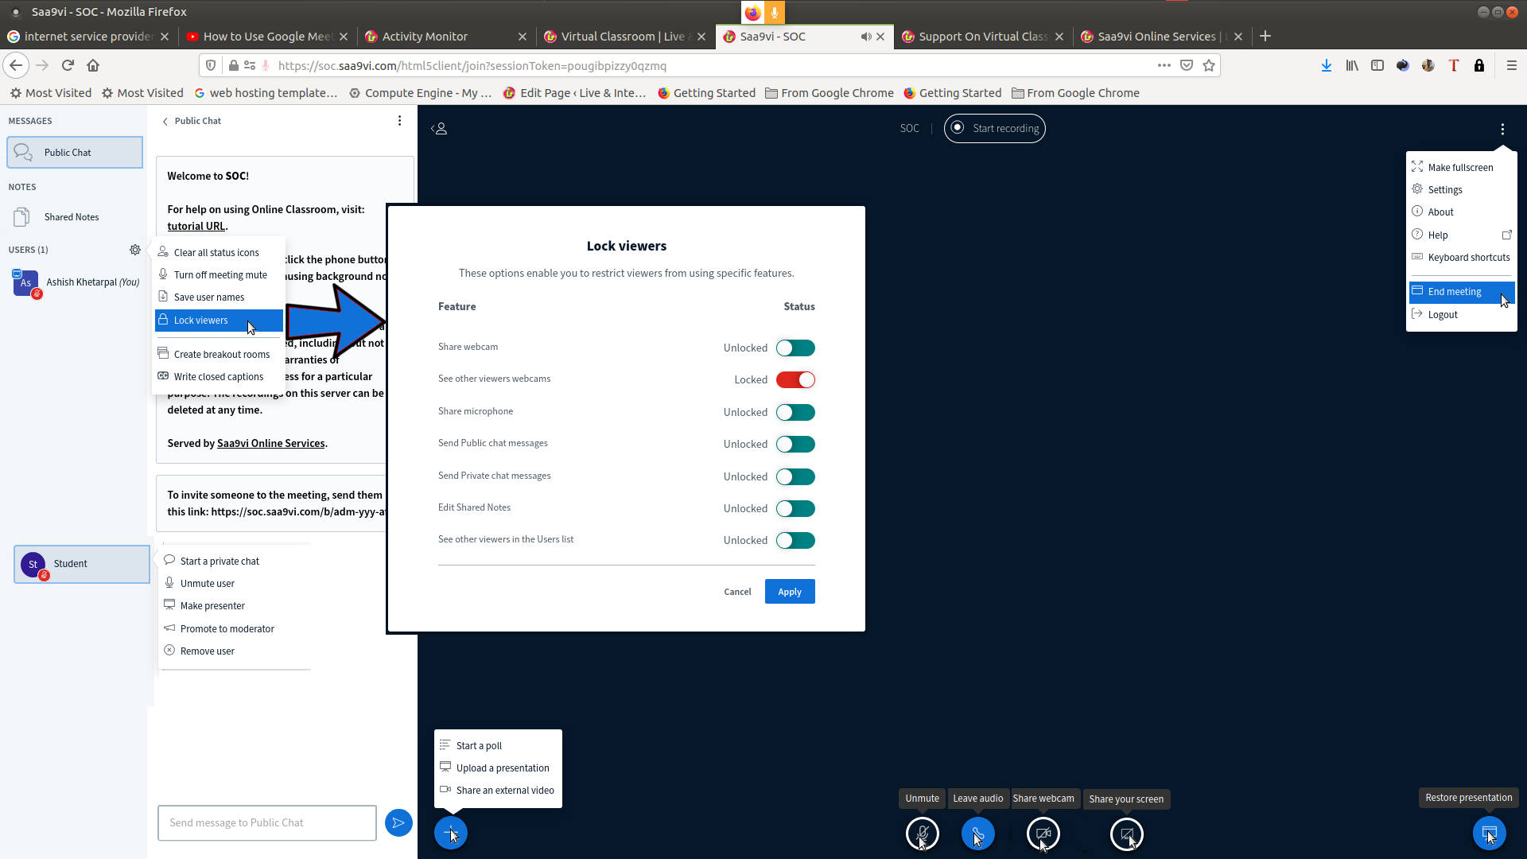Open the tutorial URL link
This screenshot has width=1527, height=859.
point(196,226)
